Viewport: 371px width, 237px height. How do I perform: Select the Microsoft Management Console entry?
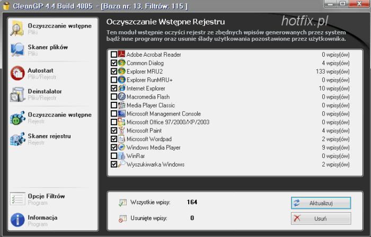coord(163,113)
